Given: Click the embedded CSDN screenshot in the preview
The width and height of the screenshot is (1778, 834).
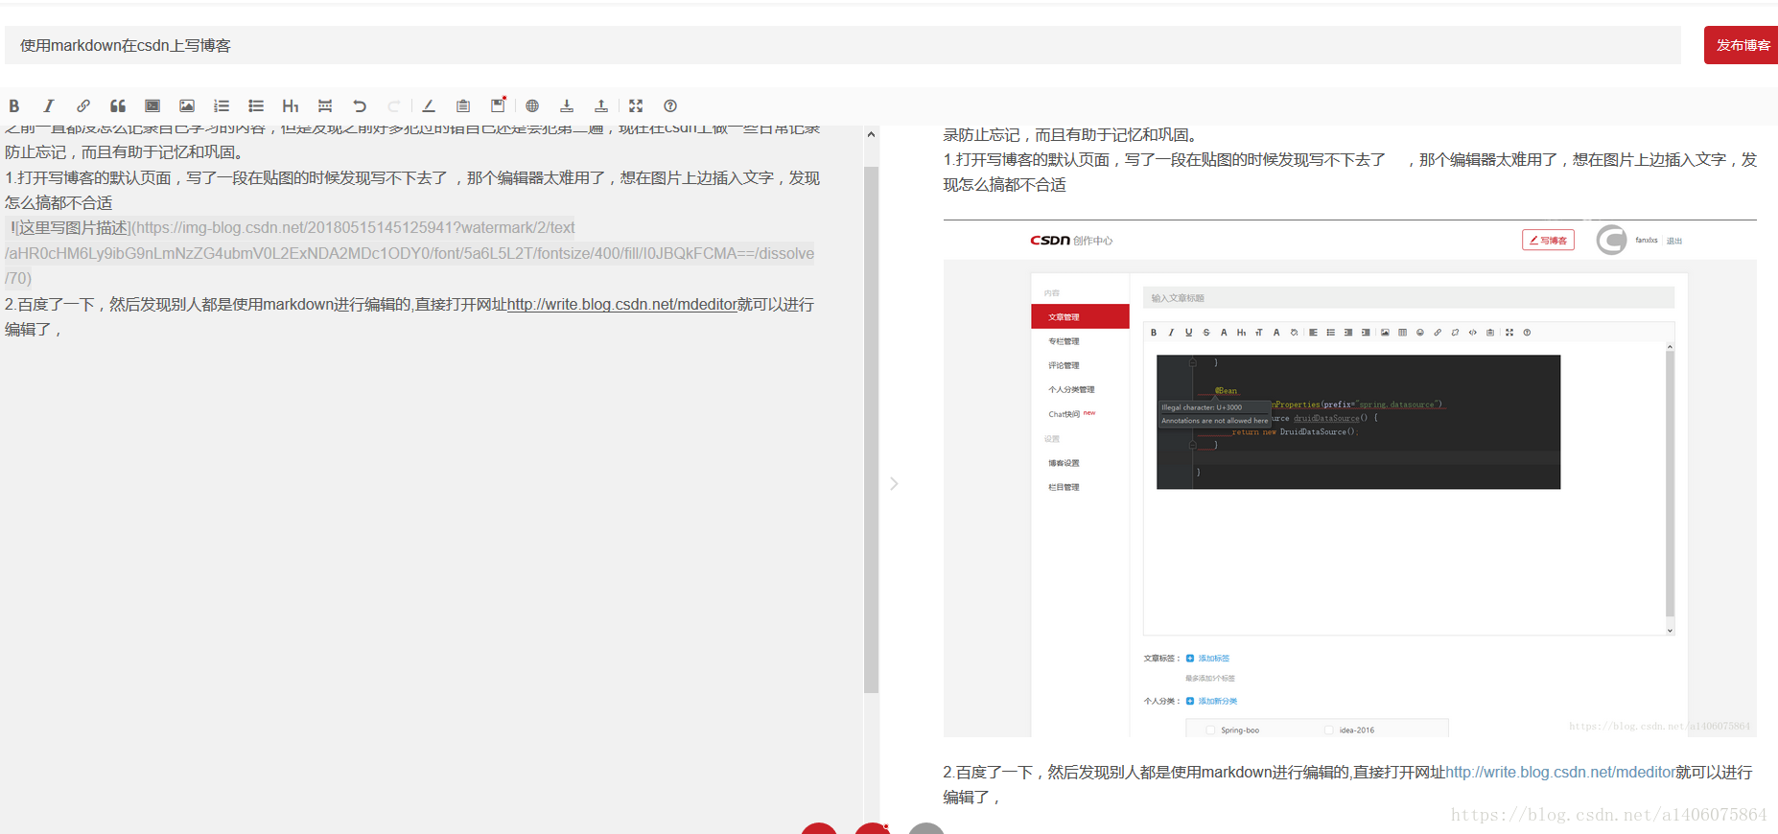Looking at the screenshot, I should click(x=1349, y=478).
